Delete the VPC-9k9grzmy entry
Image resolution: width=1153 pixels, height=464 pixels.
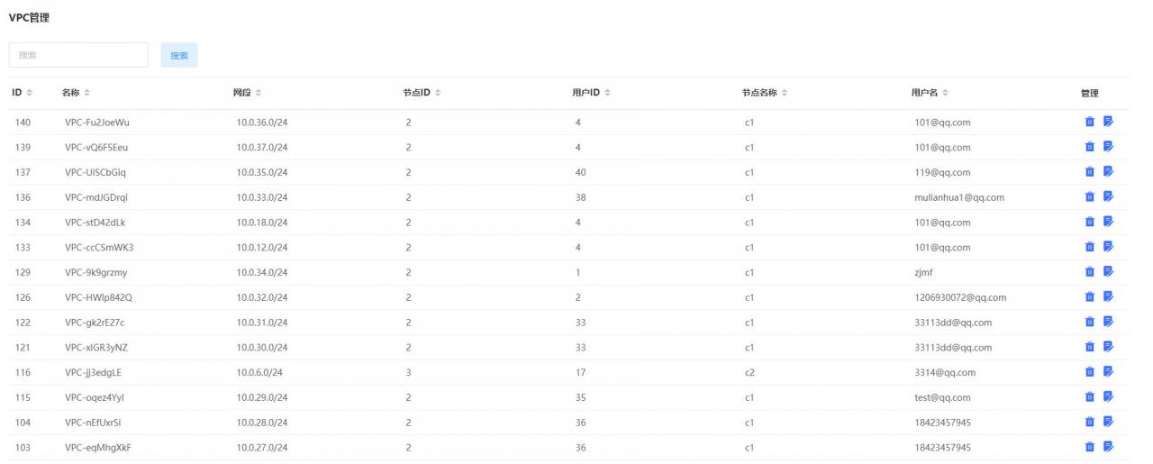point(1089,272)
